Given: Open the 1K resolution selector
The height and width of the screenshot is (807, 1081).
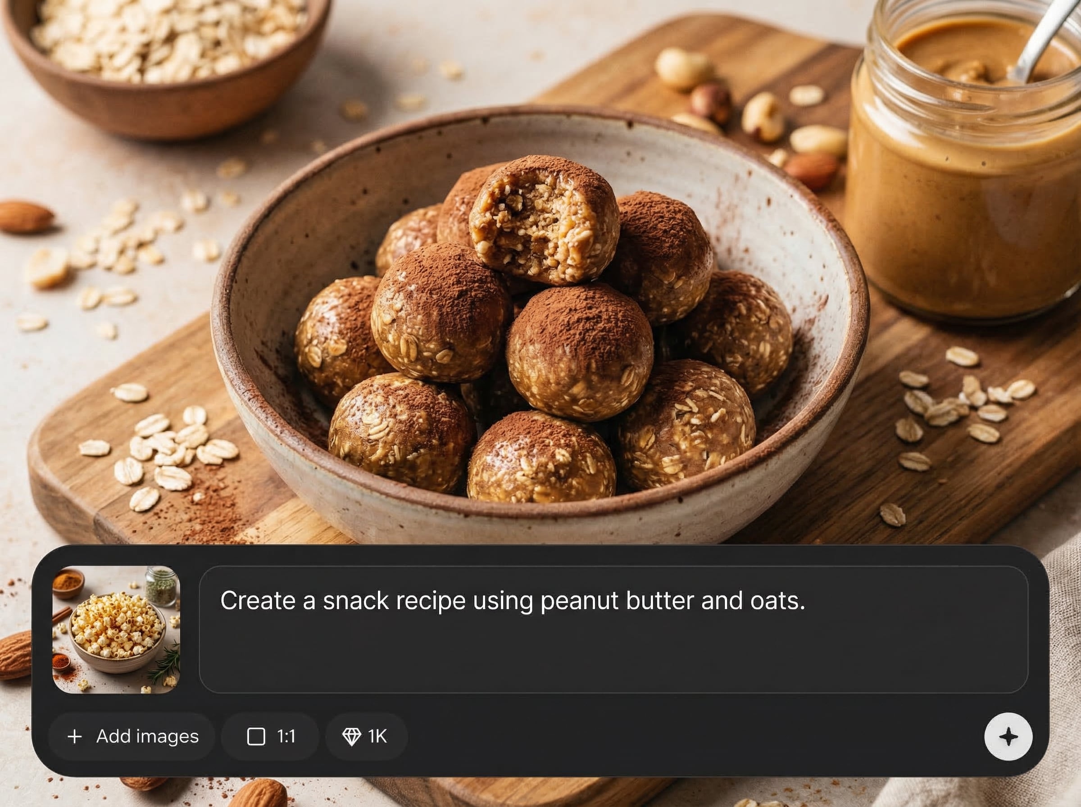Looking at the screenshot, I should pos(366,736).
